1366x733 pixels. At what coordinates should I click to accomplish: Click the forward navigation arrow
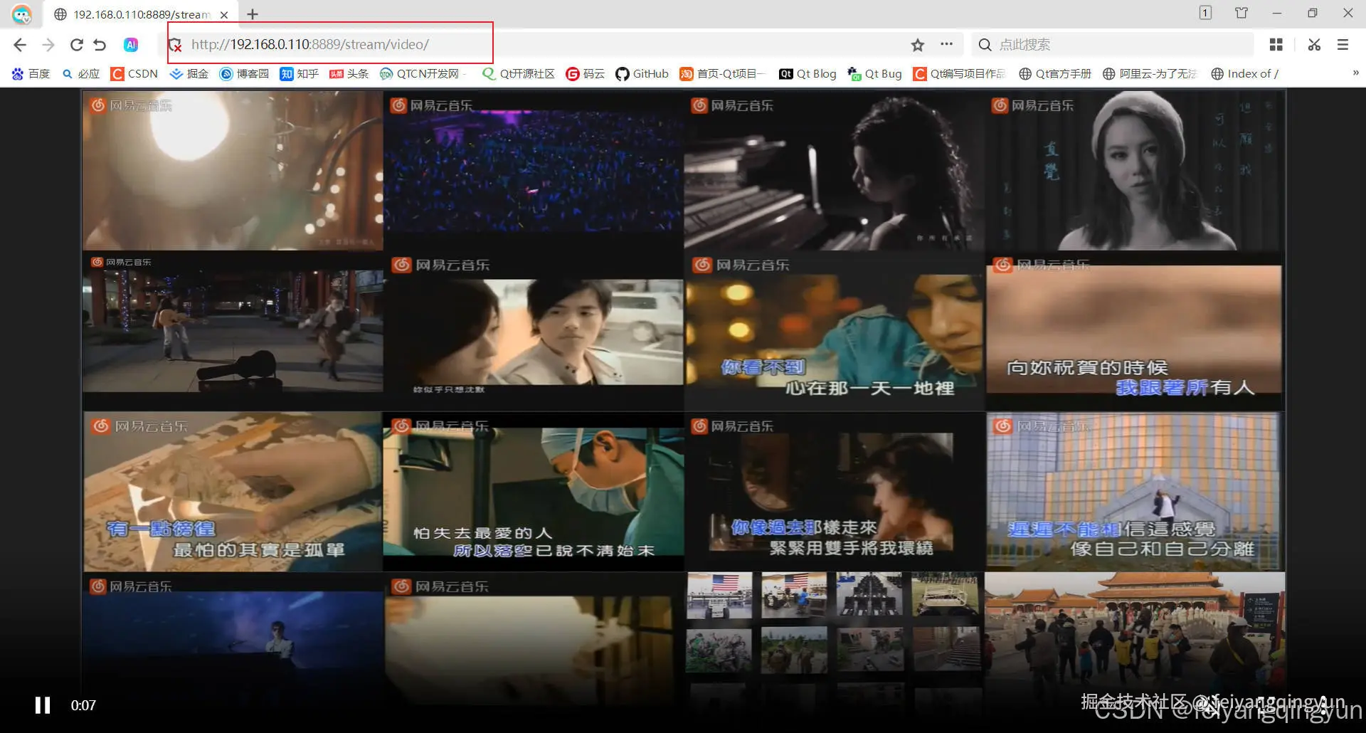(x=48, y=44)
